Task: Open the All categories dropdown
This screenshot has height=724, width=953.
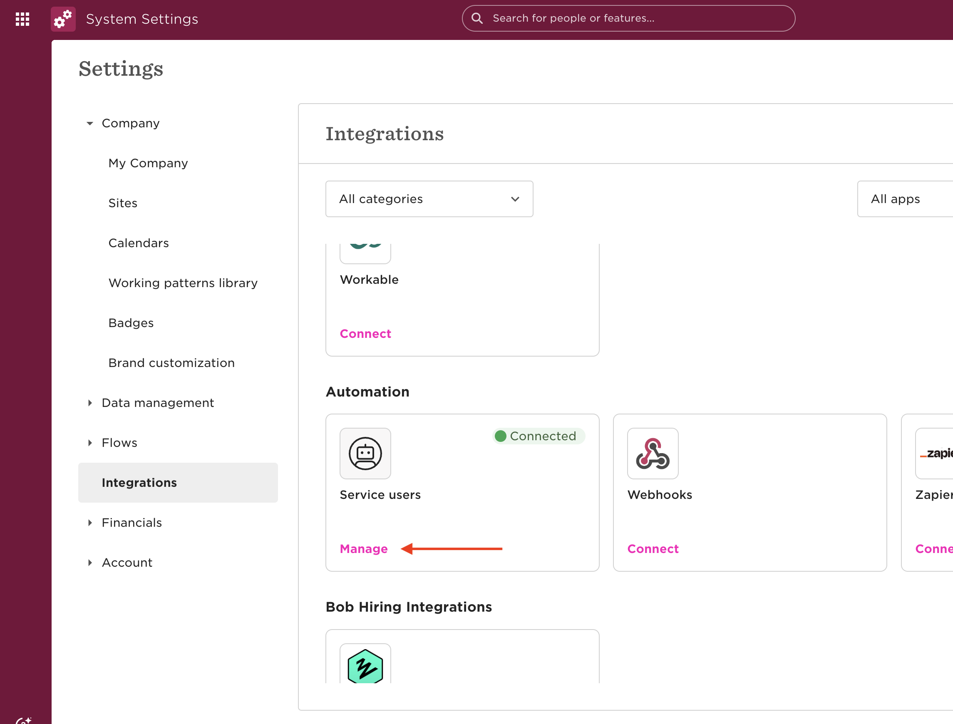Action: [429, 198]
